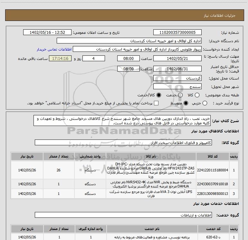Select the متوسط purchase type radio

(x=186, y=103)
